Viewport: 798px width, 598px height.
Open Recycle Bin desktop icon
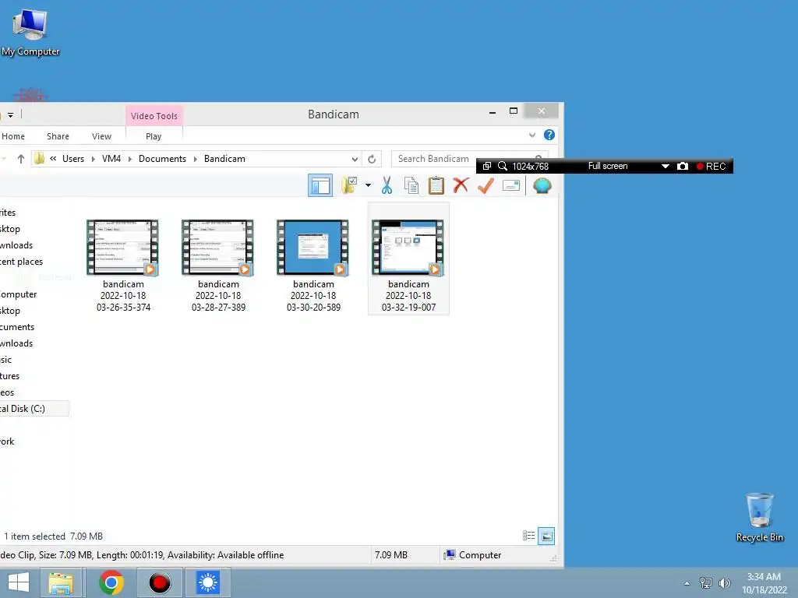tap(759, 517)
